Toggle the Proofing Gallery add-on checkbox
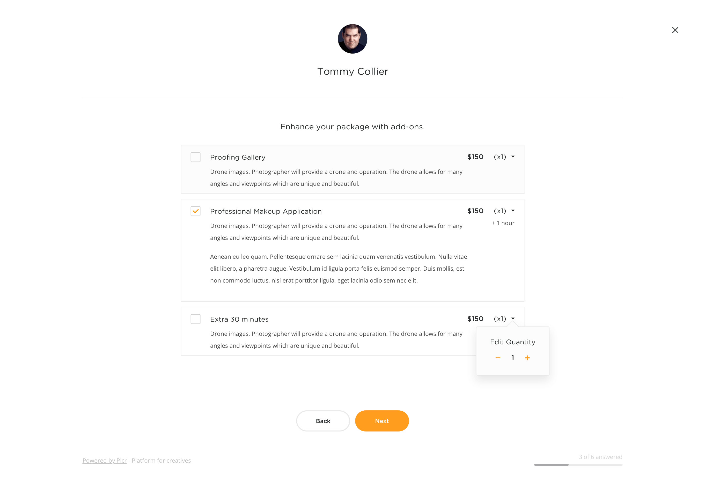The image size is (705, 489). click(x=196, y=157)
